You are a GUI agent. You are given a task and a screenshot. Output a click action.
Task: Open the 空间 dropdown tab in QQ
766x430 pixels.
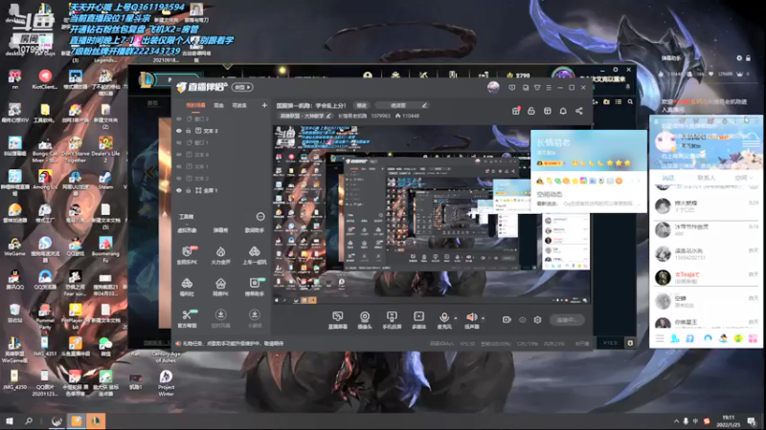coord(744,178)
